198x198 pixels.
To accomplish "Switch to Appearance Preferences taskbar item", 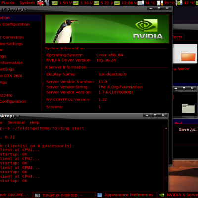I will pyautogui.click(x=126, y=195).
